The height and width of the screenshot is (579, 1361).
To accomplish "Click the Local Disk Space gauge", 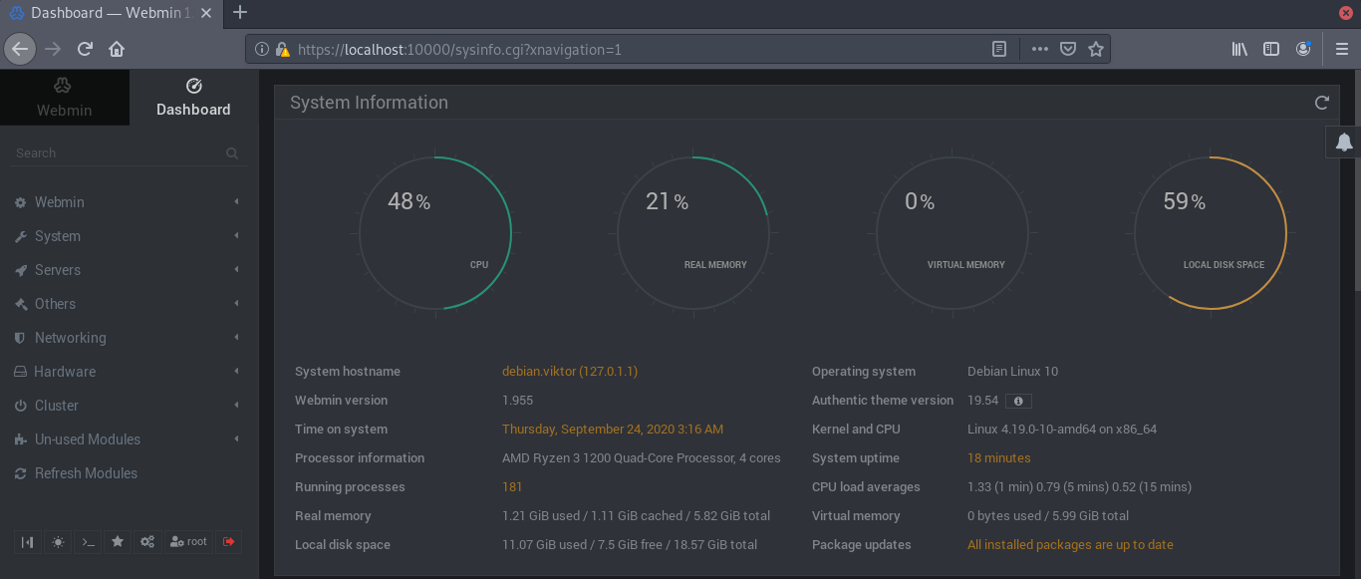I will 1210,233.
